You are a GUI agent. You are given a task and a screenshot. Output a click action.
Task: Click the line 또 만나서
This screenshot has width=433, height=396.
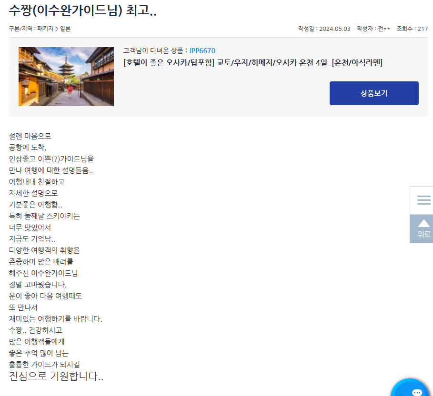tap(23, 307)
